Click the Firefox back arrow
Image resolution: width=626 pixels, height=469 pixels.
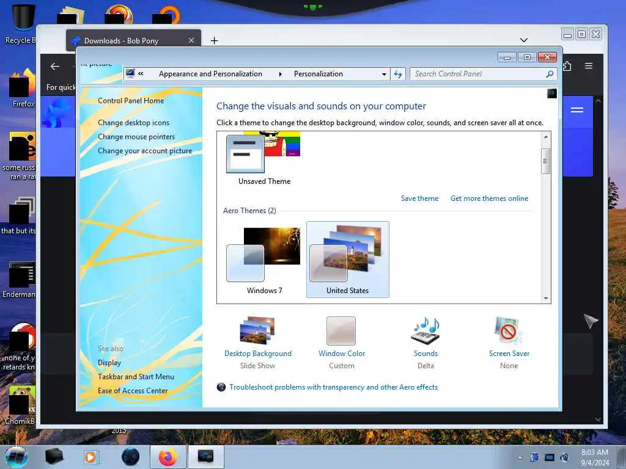pyautogui.click(x=55, y=66)
